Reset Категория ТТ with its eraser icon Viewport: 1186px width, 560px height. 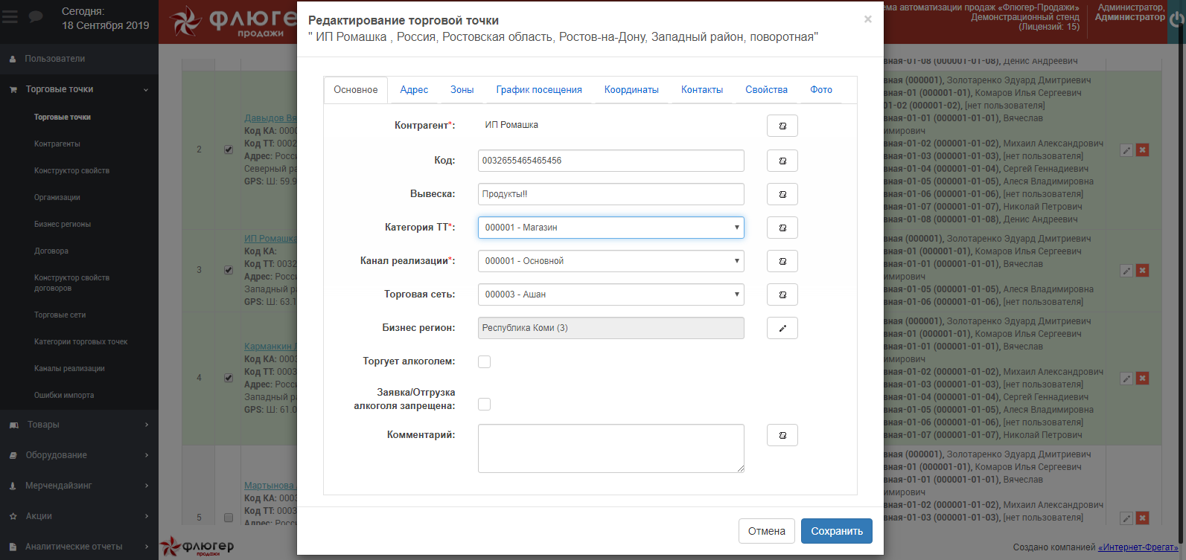click(x=782, y=228)
